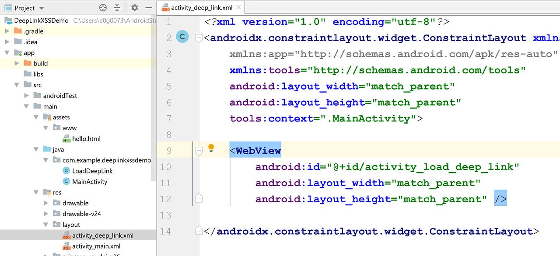Click line number 9 in the gutter

pos(169,149)
